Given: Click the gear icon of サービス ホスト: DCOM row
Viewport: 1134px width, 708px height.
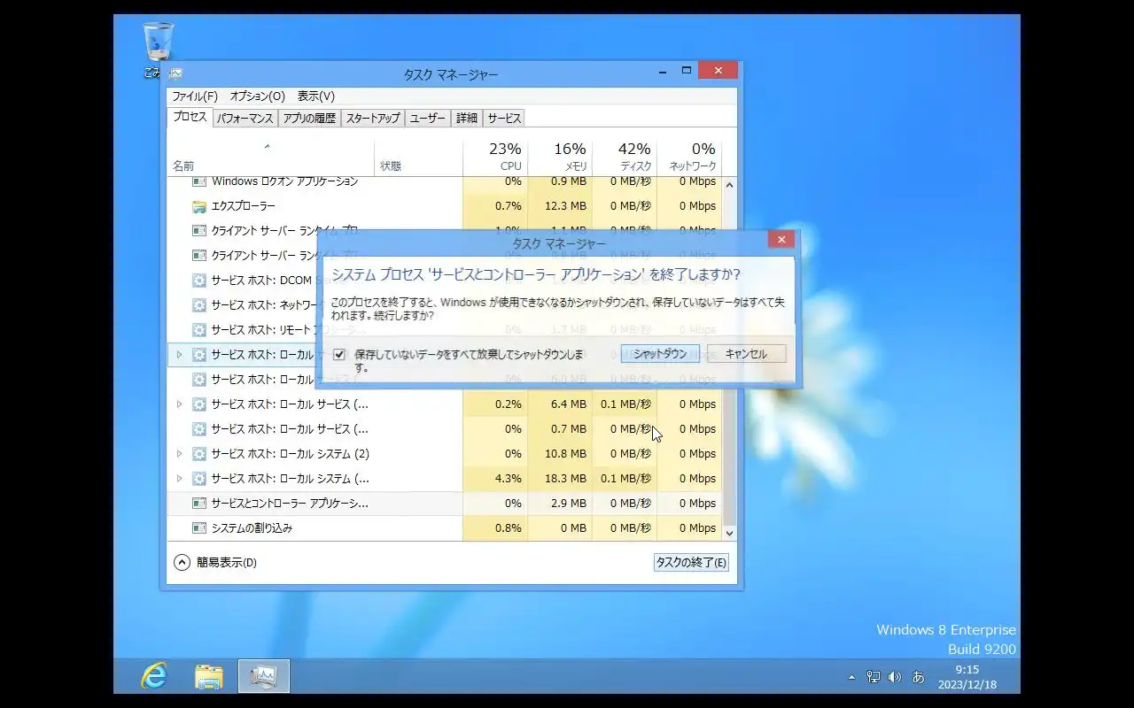Looking at the screenshot, I should pos(199,281).
